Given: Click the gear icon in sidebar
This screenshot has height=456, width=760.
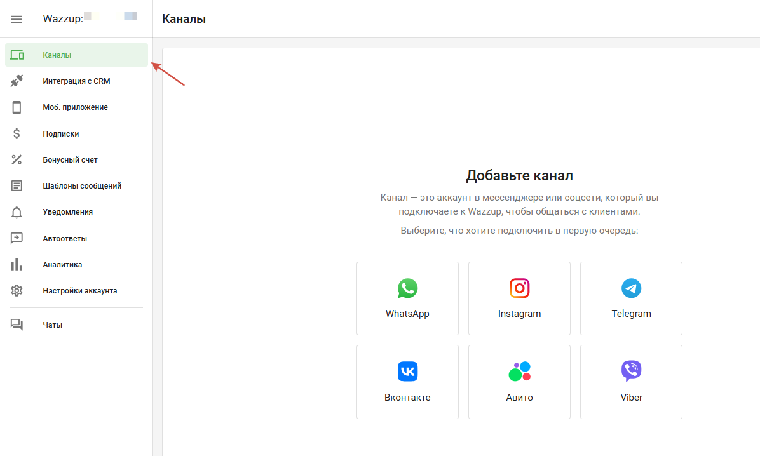Looking at the screenshot, I should point(17,291).
